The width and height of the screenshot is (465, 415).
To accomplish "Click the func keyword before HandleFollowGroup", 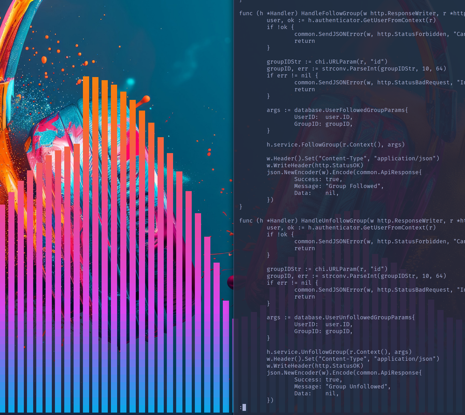I will tap(246, 13).
